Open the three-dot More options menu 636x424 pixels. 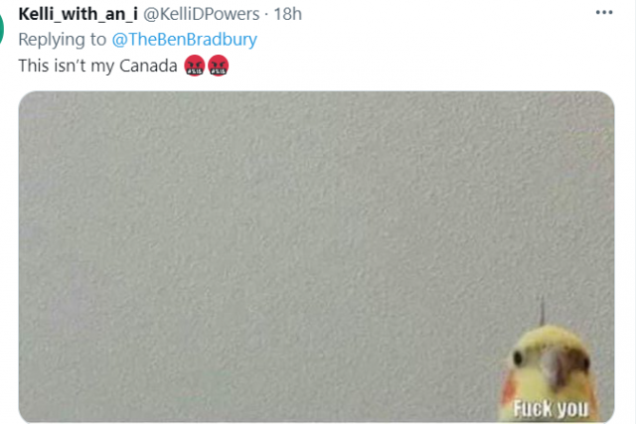[604, 13]
